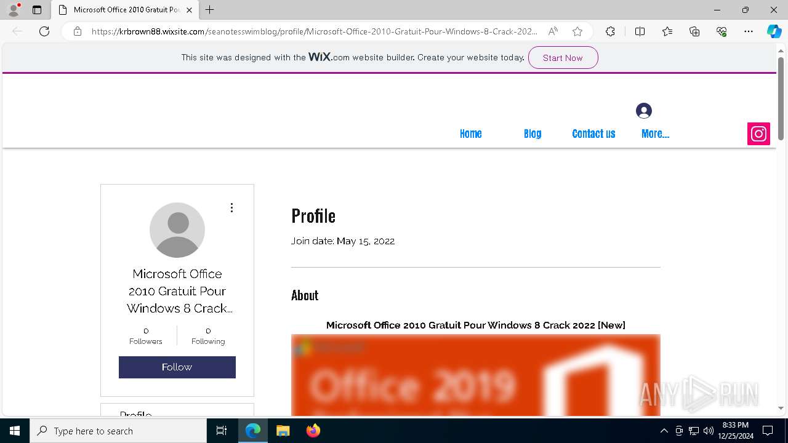The height and width of the screenshot is (443, 788).
Task: Click Join date: May 15, 2022 text
Action: 343,241
